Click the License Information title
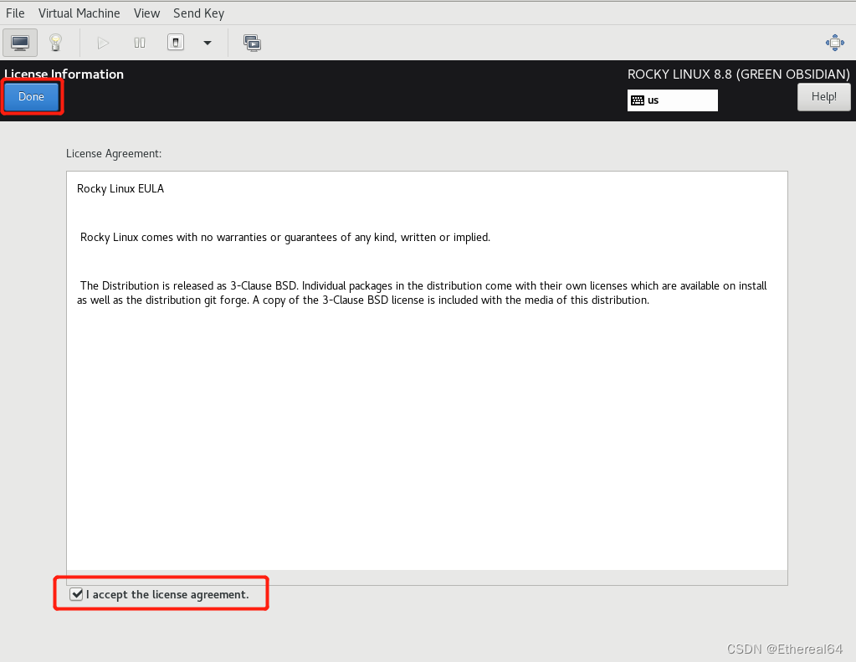The width and height of the screenshot is (856, 662). [x=64, y=74]
